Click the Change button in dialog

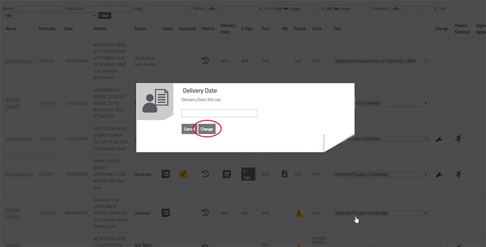coord(207,129)
